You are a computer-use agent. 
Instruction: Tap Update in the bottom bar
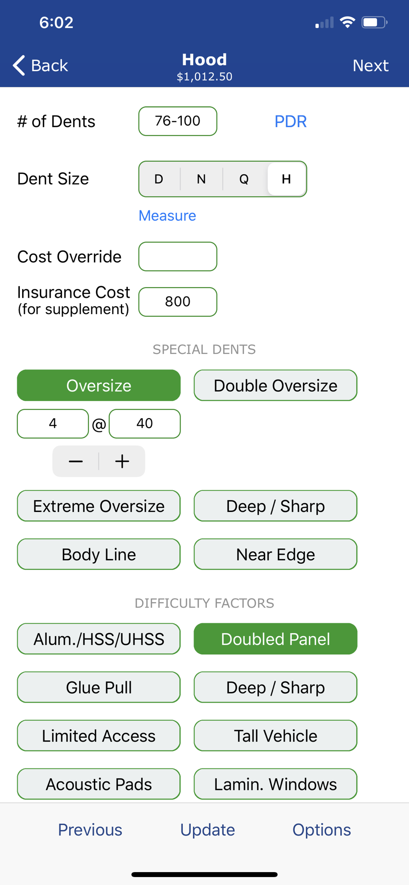pyautogui.click(x=208, y=830)
